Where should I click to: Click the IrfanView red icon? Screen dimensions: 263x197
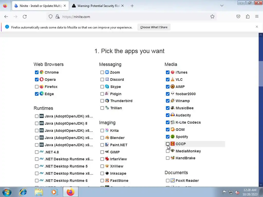point(107,159)
